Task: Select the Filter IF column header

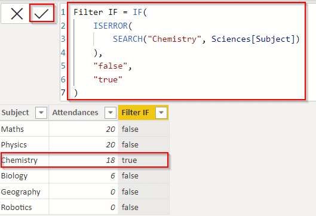Action: 143,113
